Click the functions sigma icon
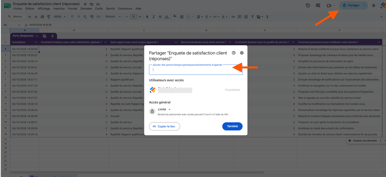 pyautogui.click(x=267, y=17)
